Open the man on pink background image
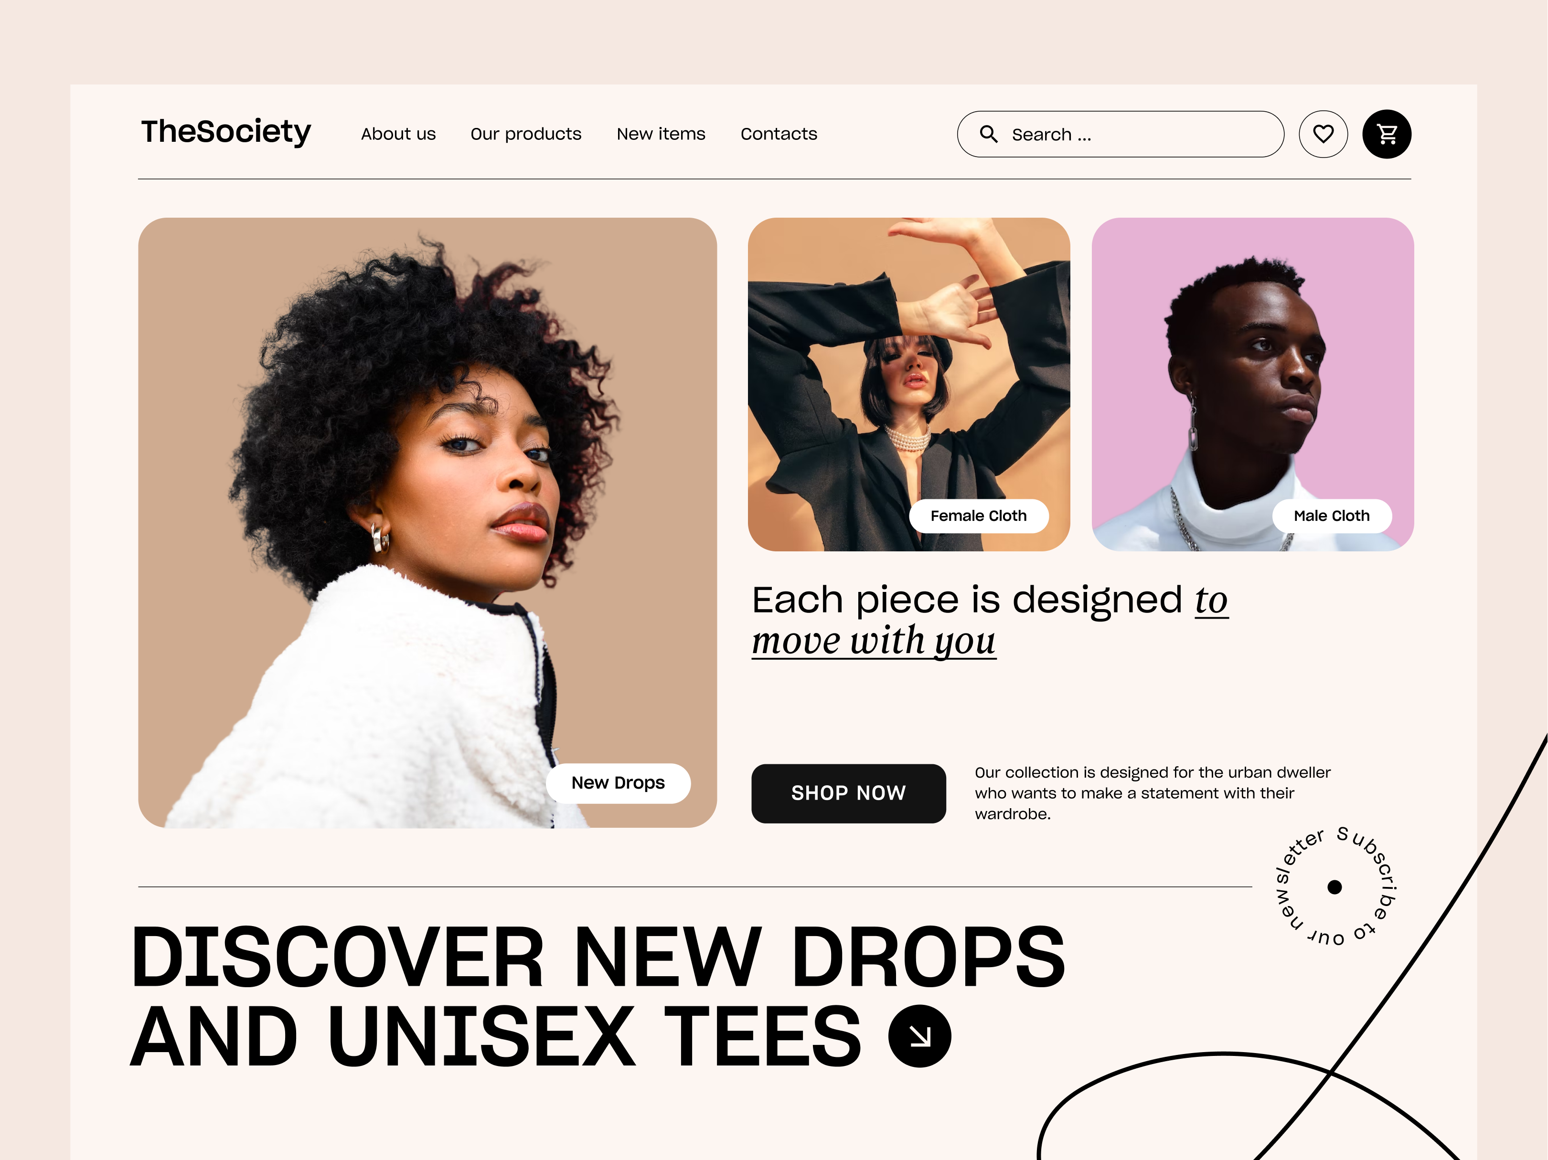Screen dimensions: 1548x1160 (1252, 384)
